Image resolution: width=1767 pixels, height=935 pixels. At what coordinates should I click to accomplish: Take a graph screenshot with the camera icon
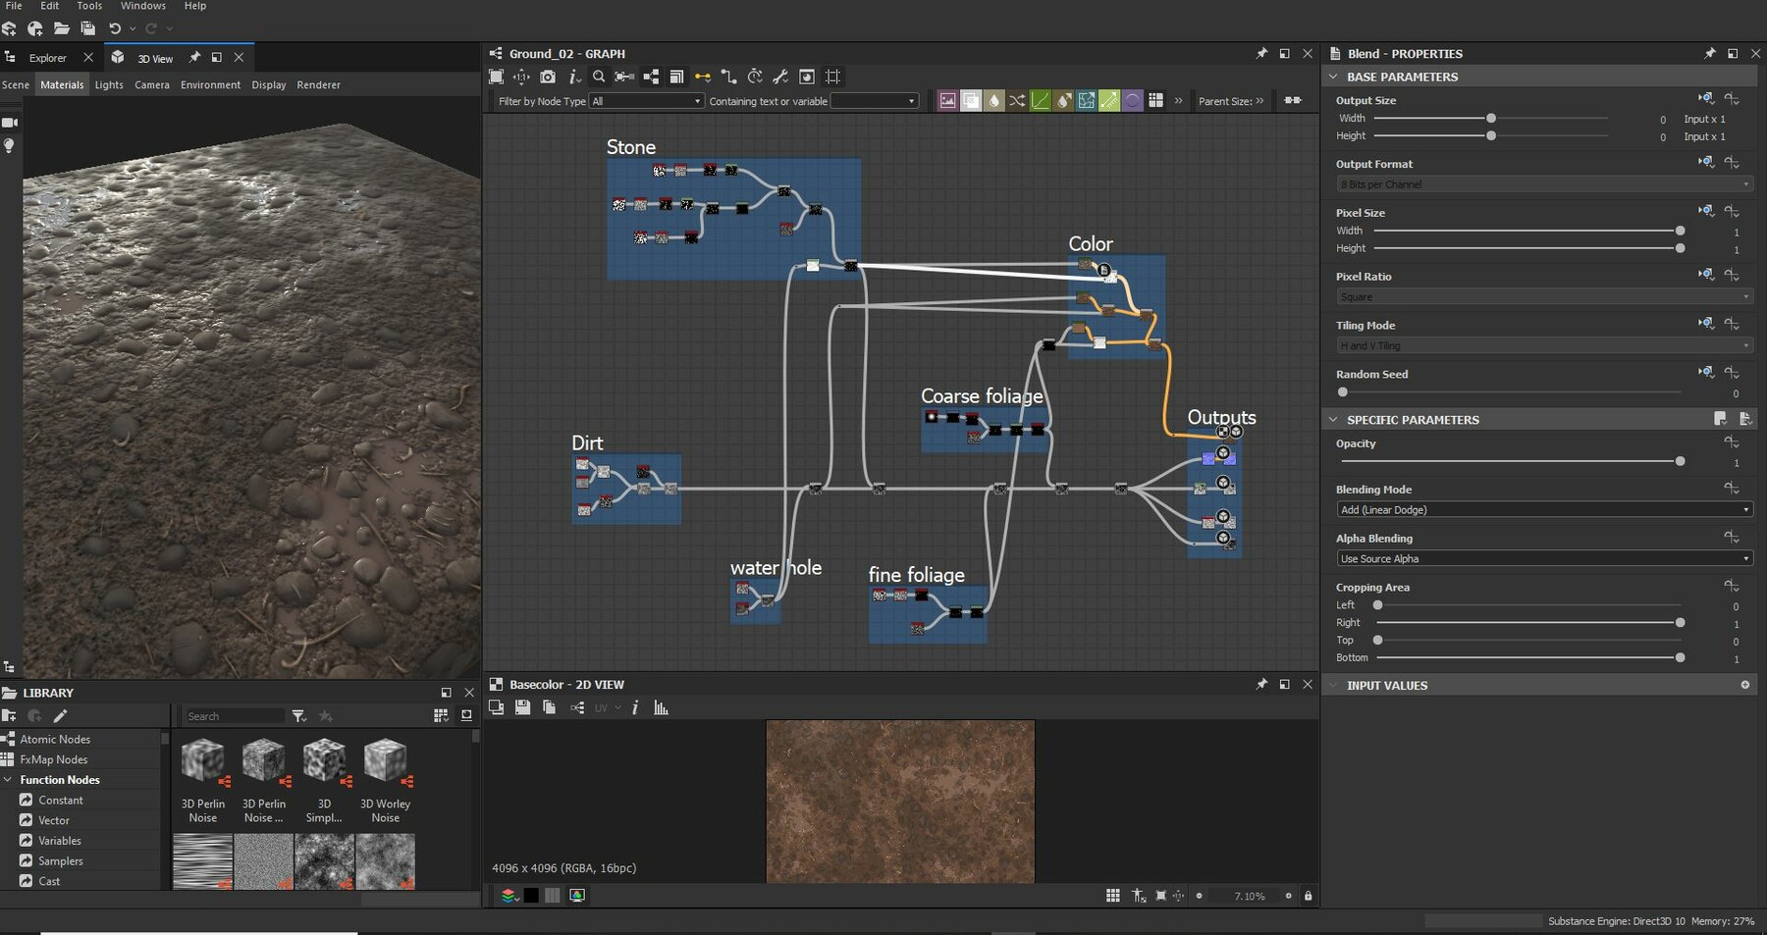click(x=548, y=77)
